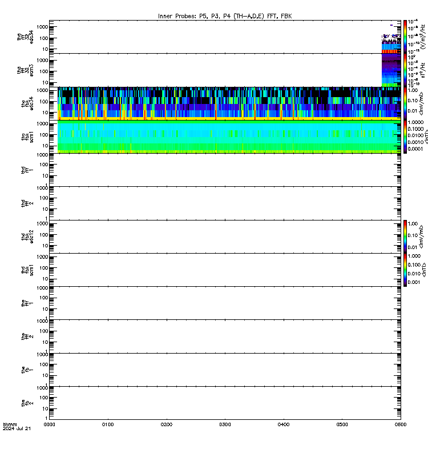The width and height of the screenshot is (428, 457).
Task: Click the 'thd fbk edc12' axis label
Action: (27, 236)
